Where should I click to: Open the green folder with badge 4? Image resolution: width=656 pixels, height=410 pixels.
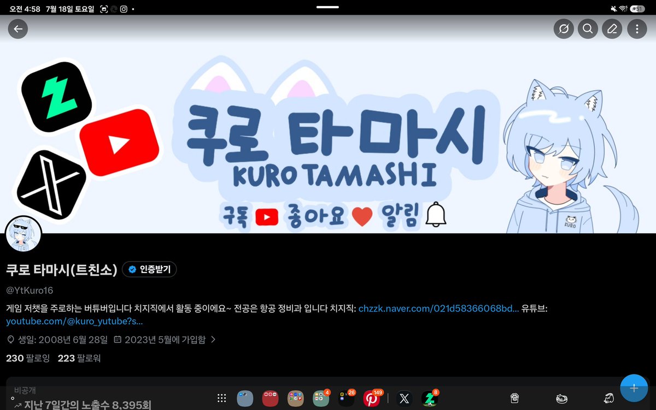point(321,399)
